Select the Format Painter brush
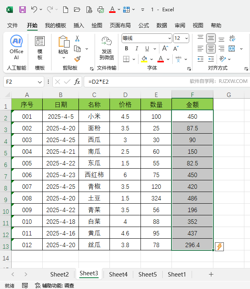This screenshot has height=289, width=250. [77, 59]
